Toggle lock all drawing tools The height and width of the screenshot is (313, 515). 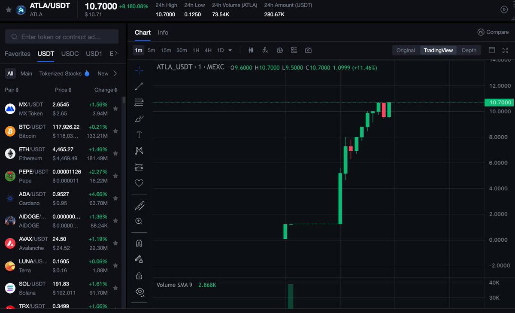tap(139, 276)
